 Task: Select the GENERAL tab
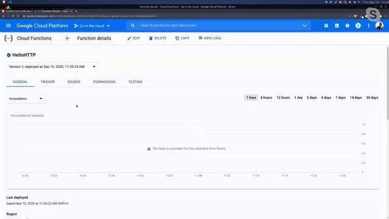[20, 82]
